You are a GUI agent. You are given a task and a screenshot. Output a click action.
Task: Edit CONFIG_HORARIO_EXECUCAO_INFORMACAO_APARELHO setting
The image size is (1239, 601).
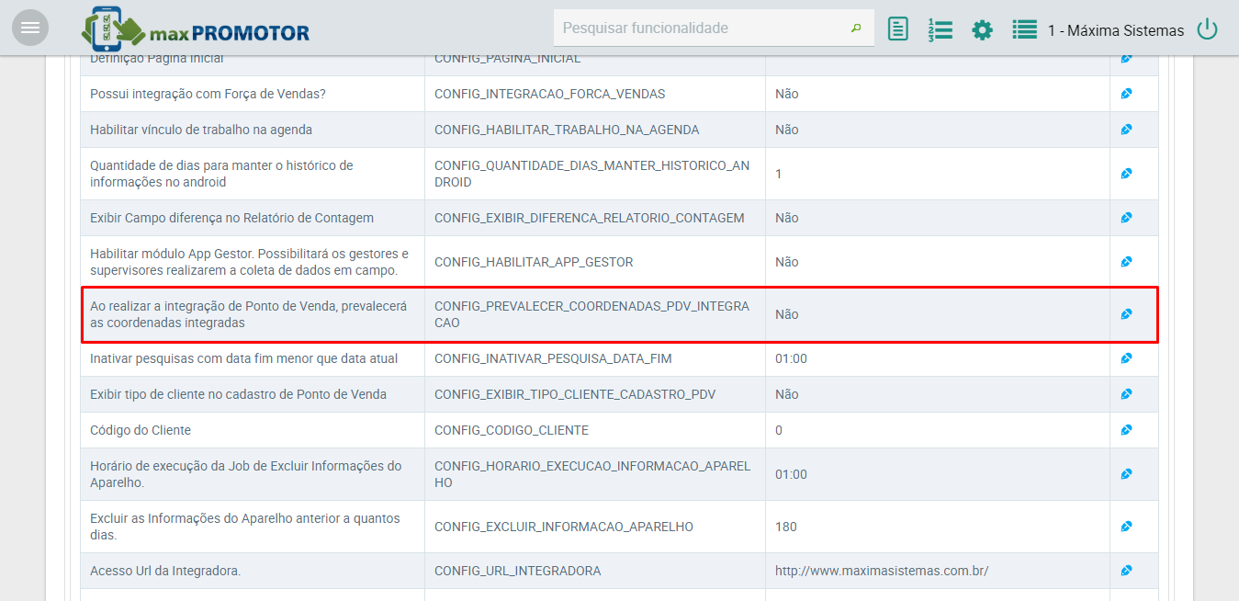[1126, 474]
